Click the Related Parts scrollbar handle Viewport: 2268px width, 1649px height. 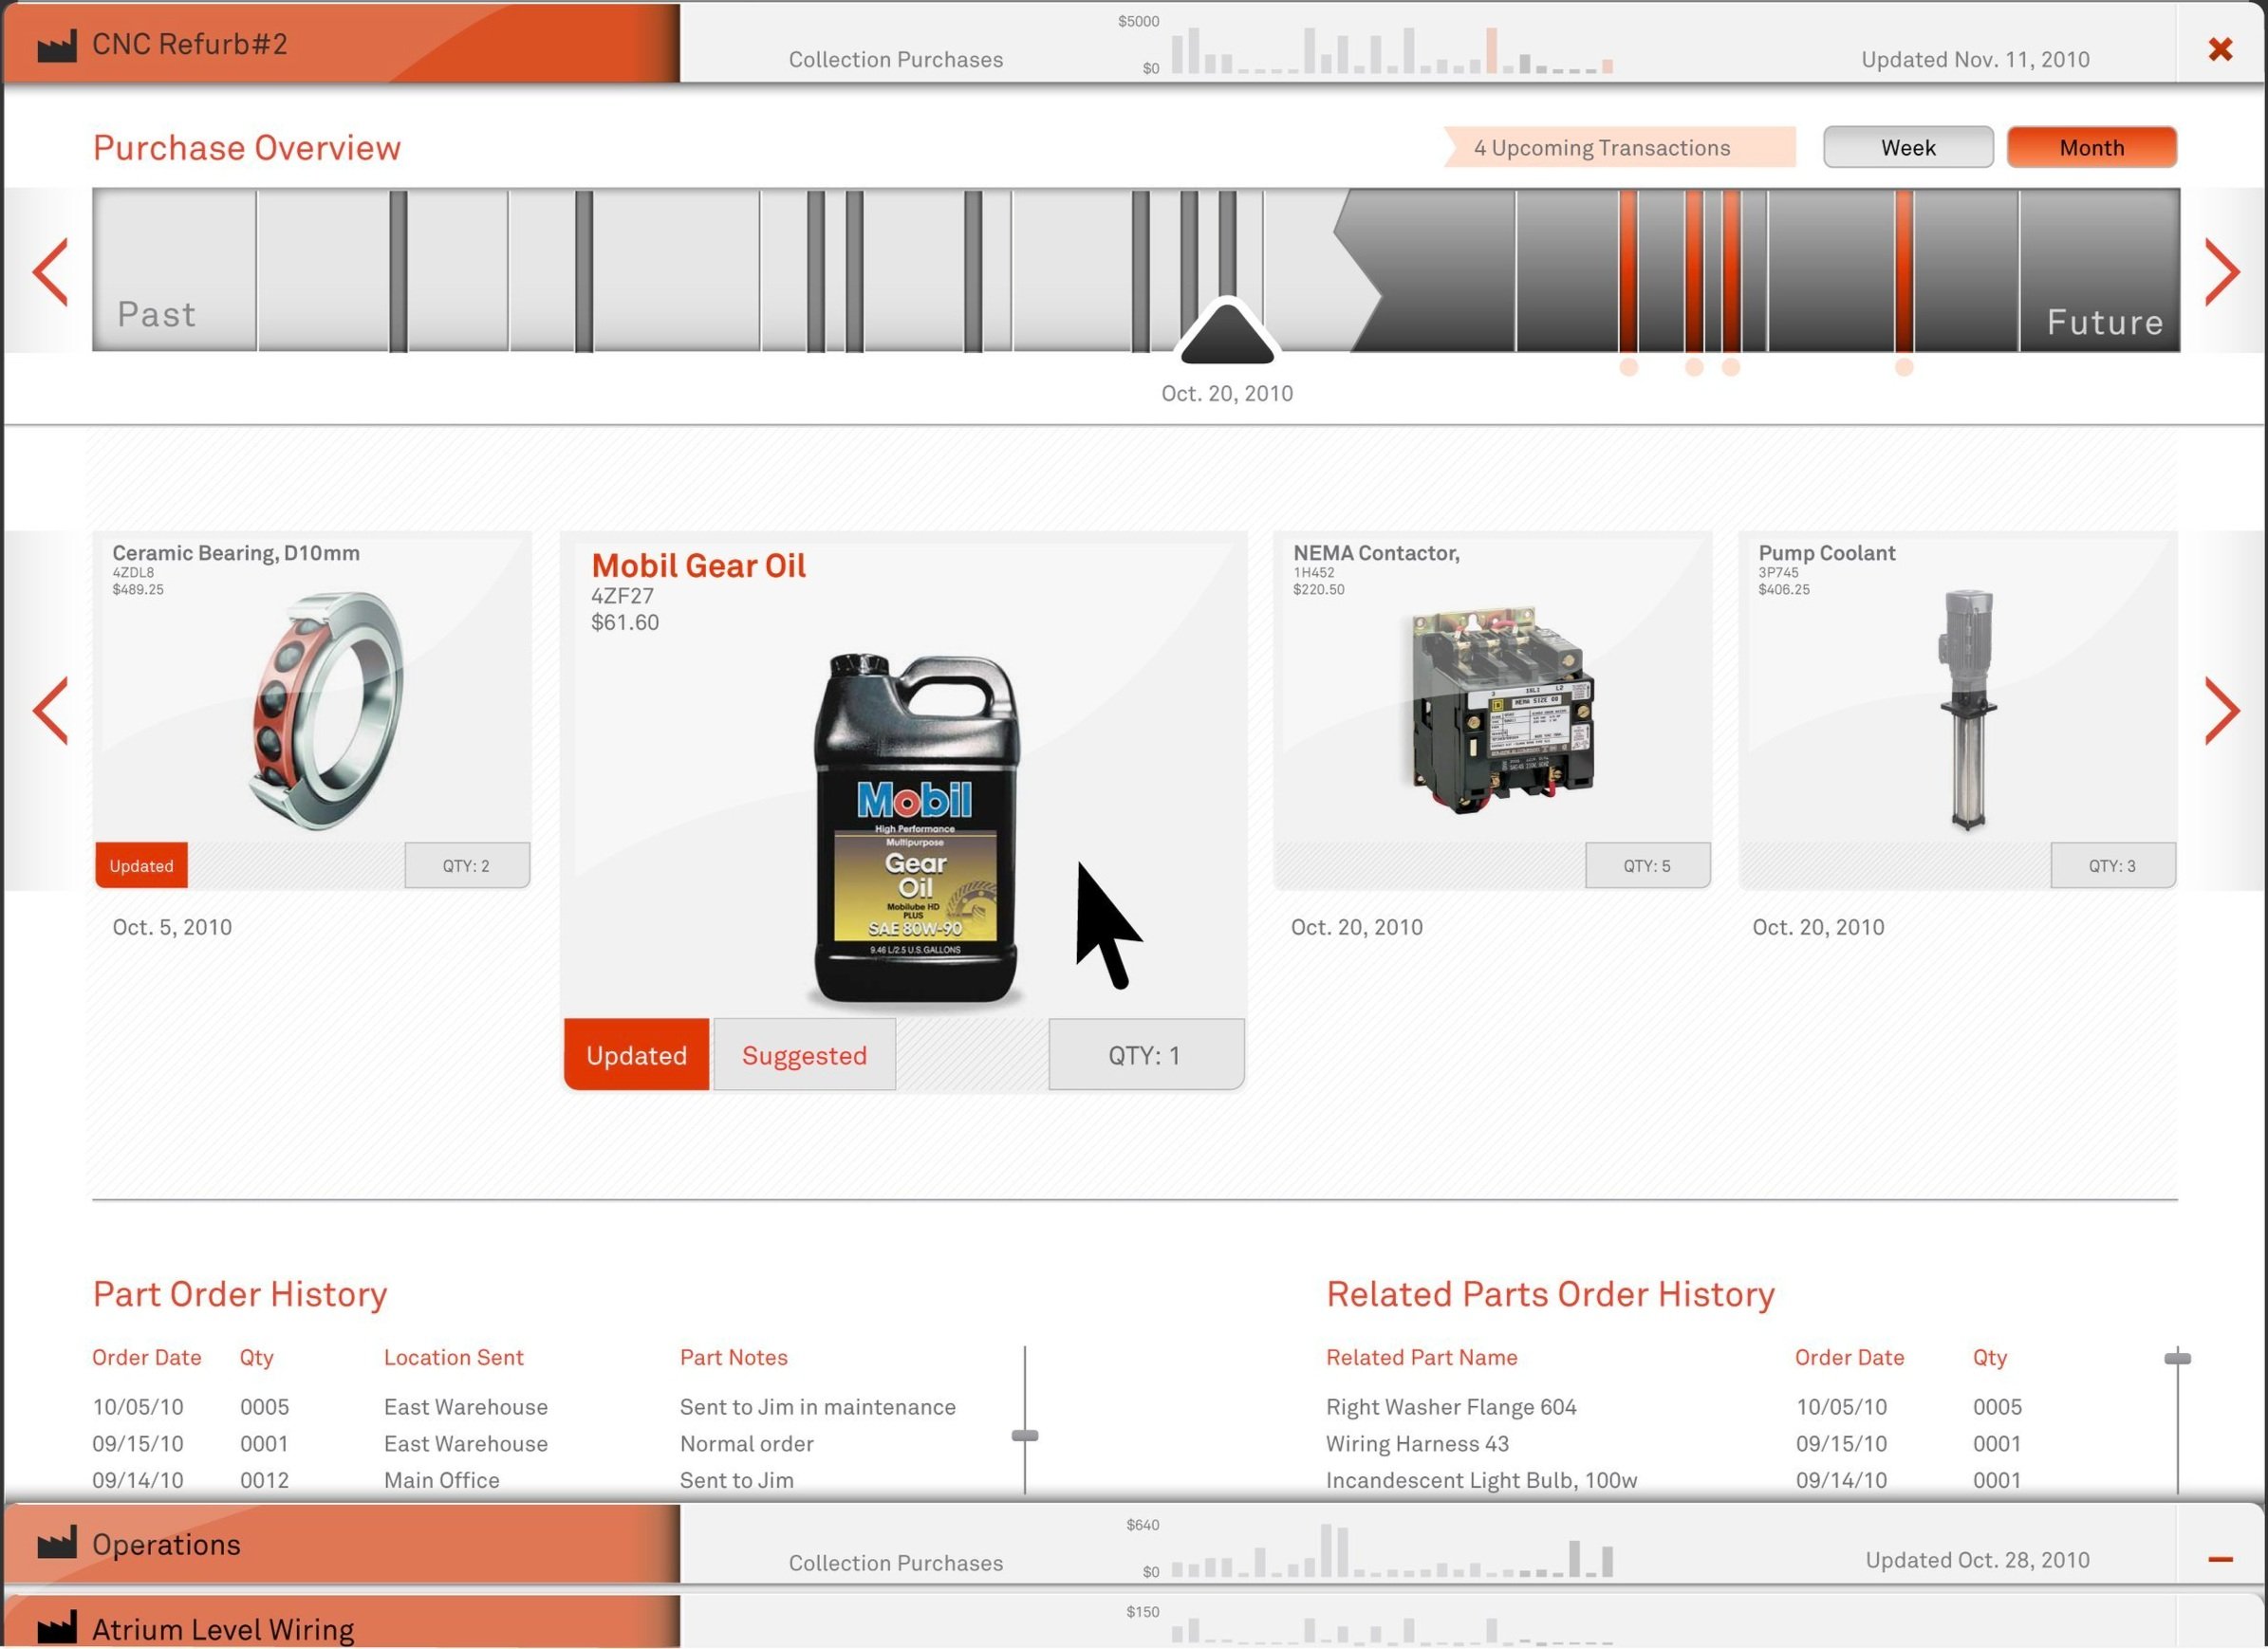(x=2177, y=1358)
